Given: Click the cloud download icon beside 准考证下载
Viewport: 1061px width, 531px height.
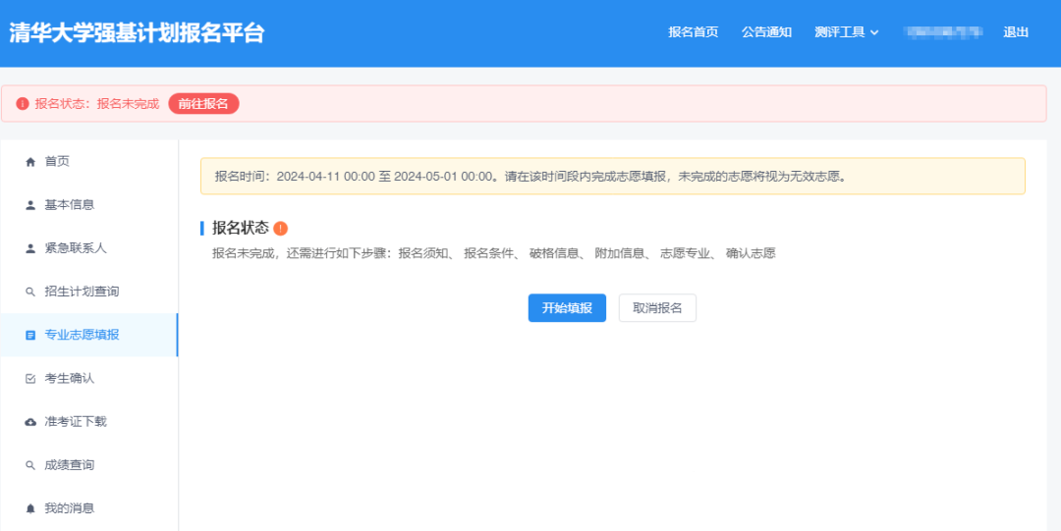Looking at the screenshot, I should pos(29,422).
